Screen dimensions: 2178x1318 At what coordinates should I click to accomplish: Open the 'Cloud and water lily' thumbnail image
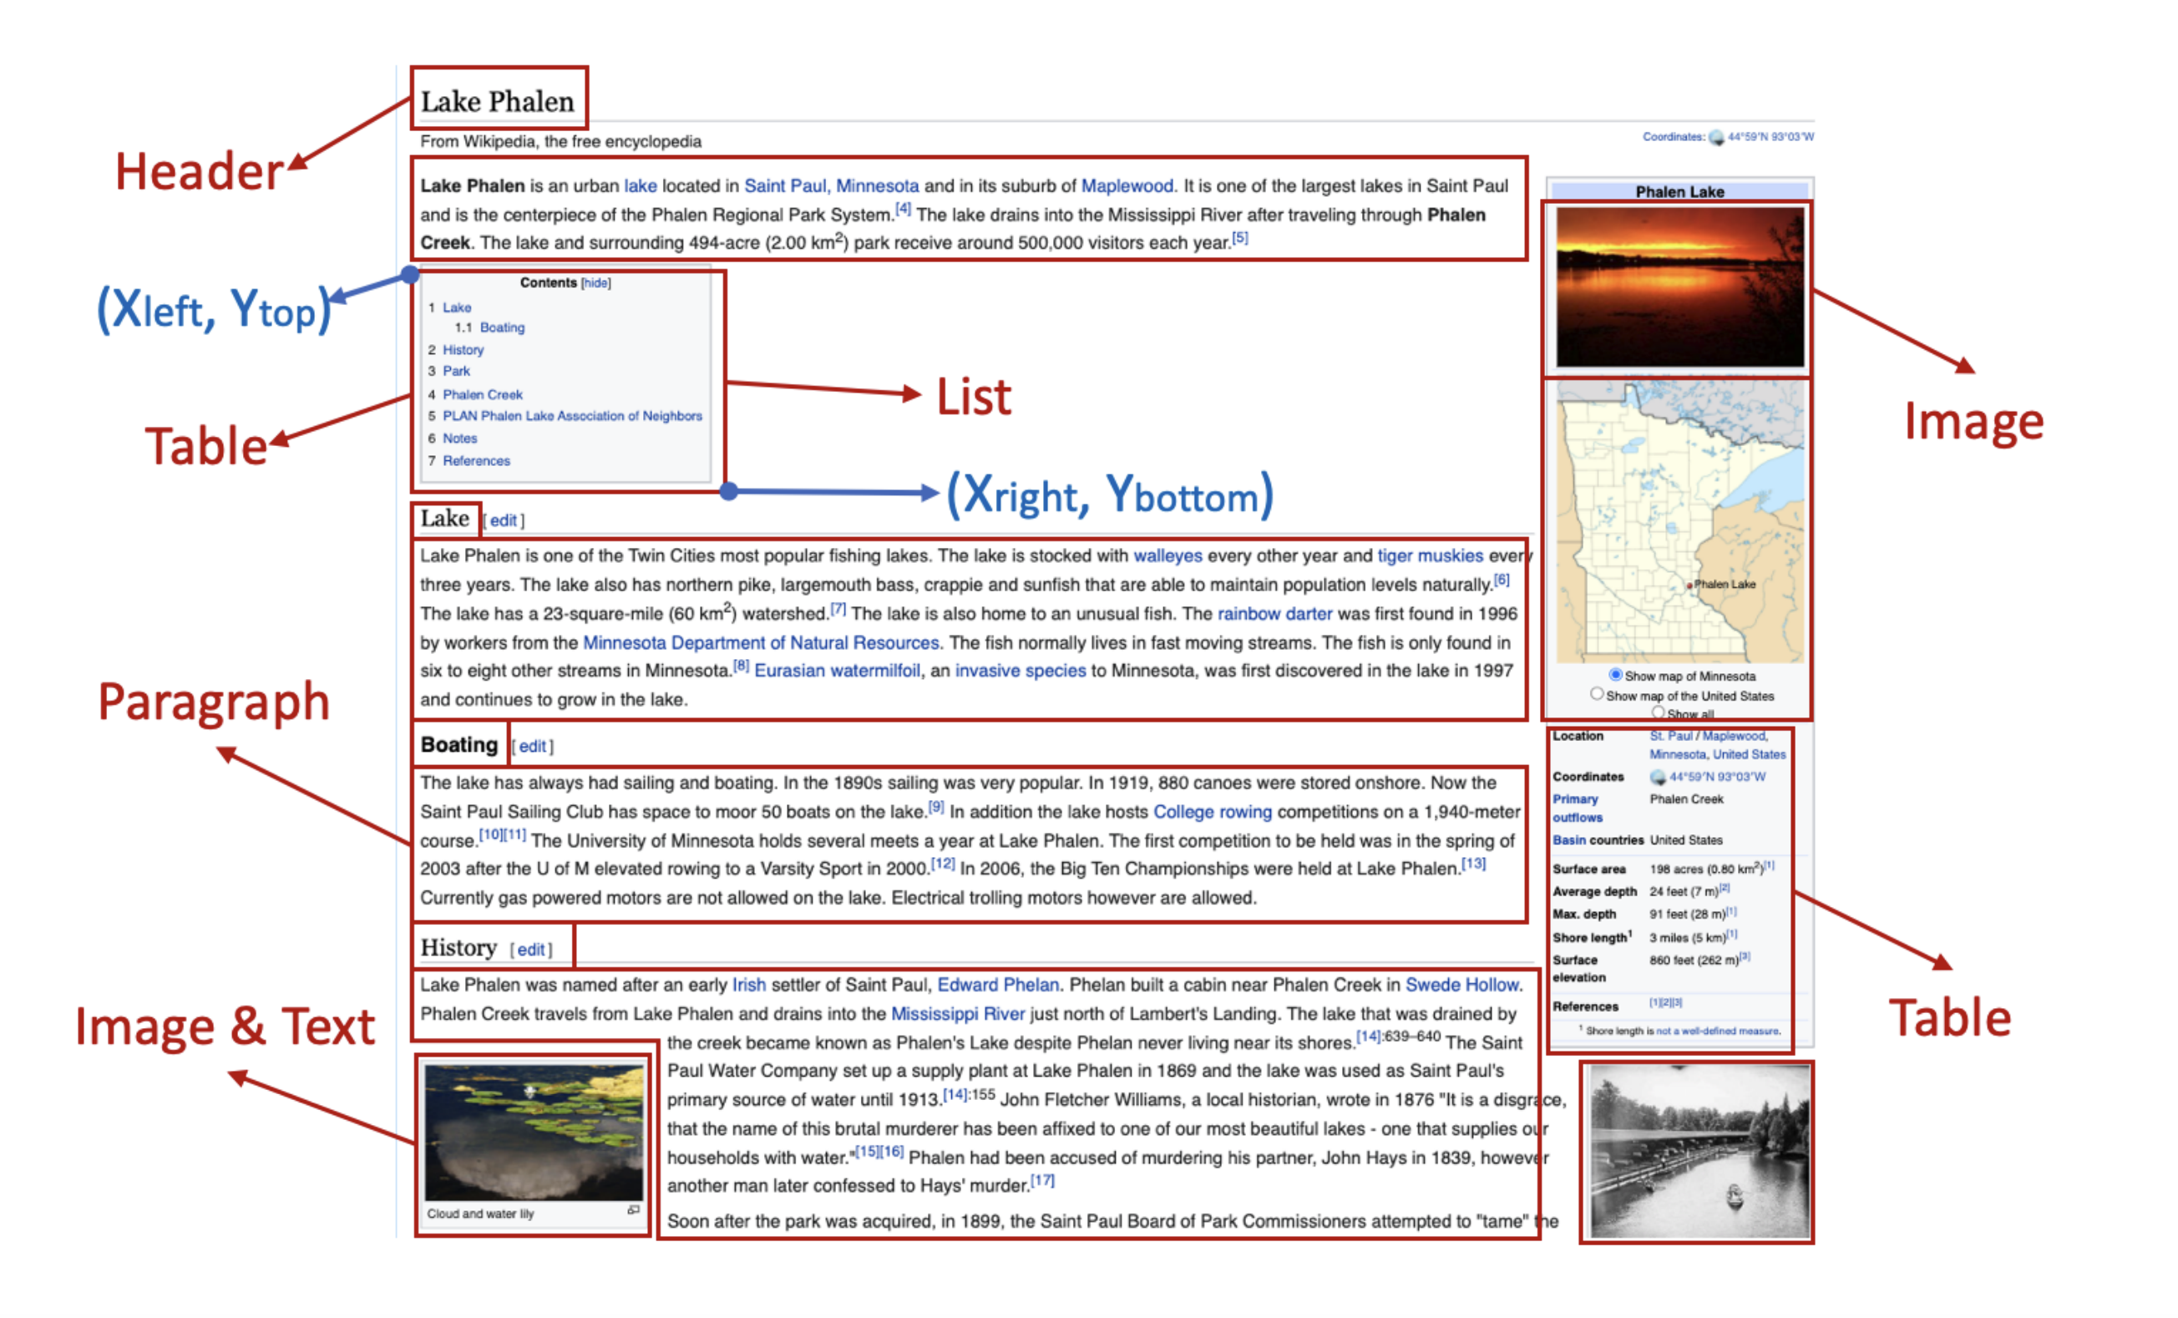tap(533, 1132)
